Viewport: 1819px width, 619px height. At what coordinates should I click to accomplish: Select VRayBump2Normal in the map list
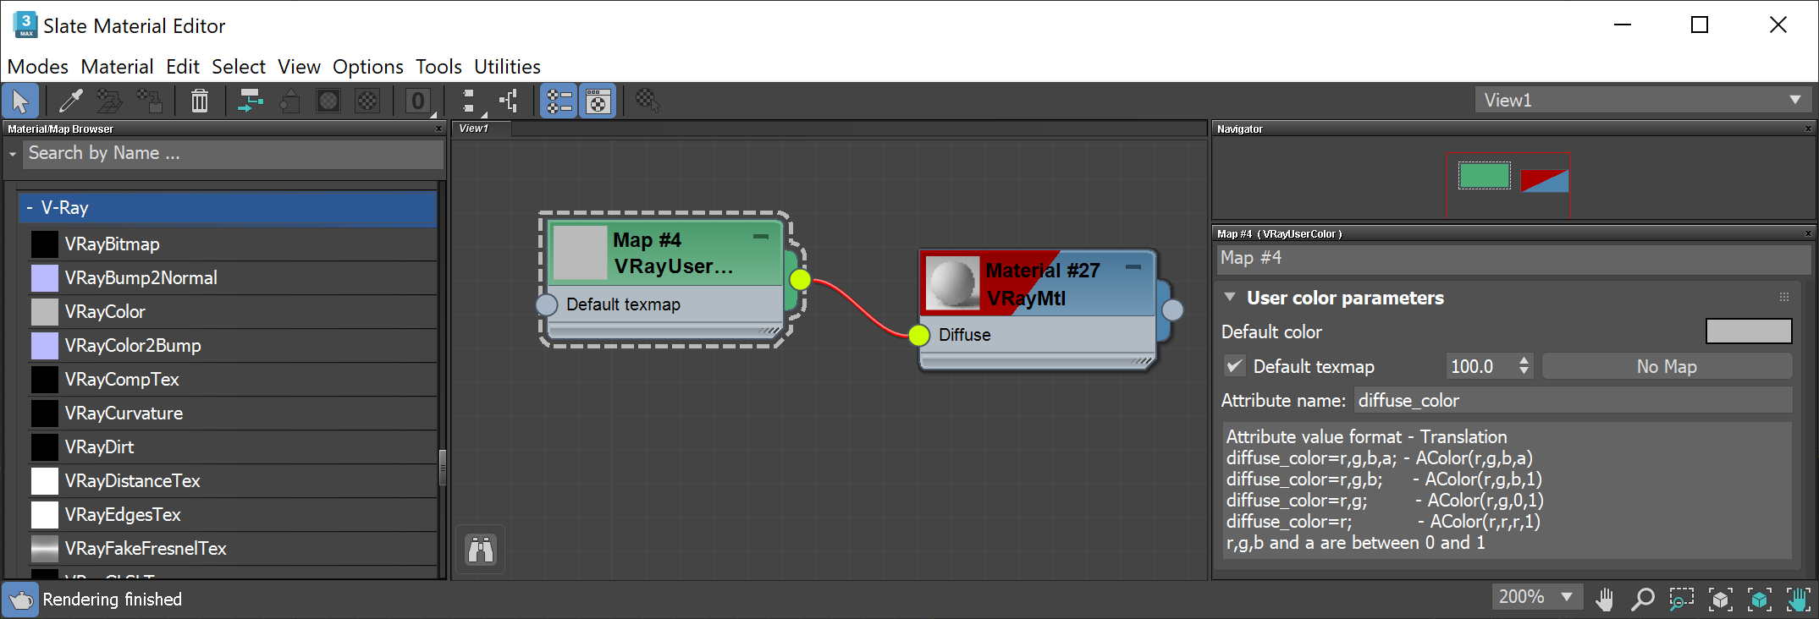tap(233, 278)
